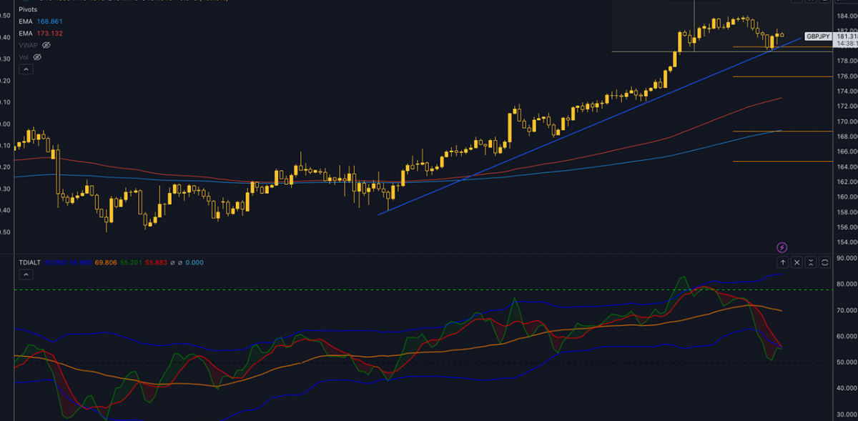Delete the TDIALT indicator pane

pos(797,262)
